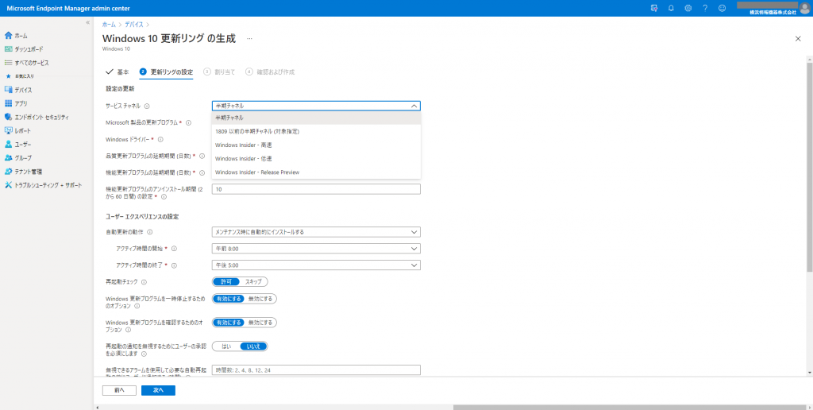Select Windows Insider - 高速 option
Image resolution: width=813 pixels, height=410 pixels.
click(316, 145)
